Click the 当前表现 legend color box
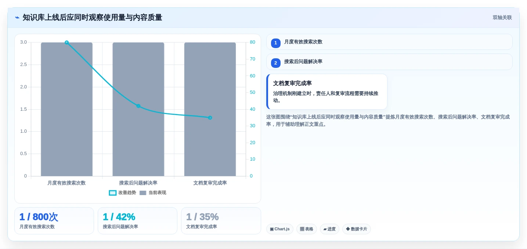 [143, 193]
